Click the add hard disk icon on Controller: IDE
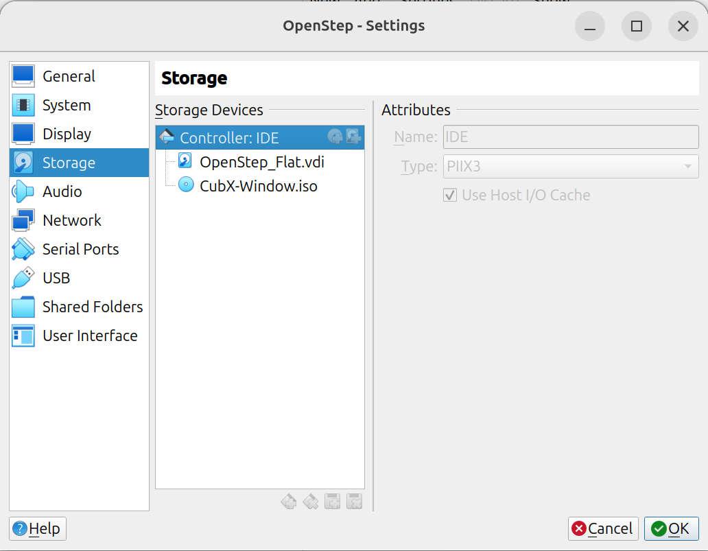The height and width of the screenshot is (551, 708). (353, 137)
